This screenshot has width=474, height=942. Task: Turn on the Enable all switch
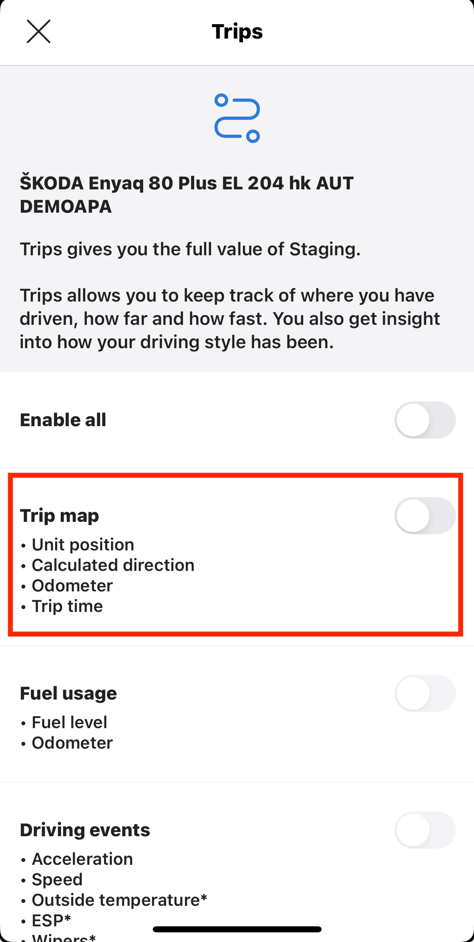click(x=425, y=420)
